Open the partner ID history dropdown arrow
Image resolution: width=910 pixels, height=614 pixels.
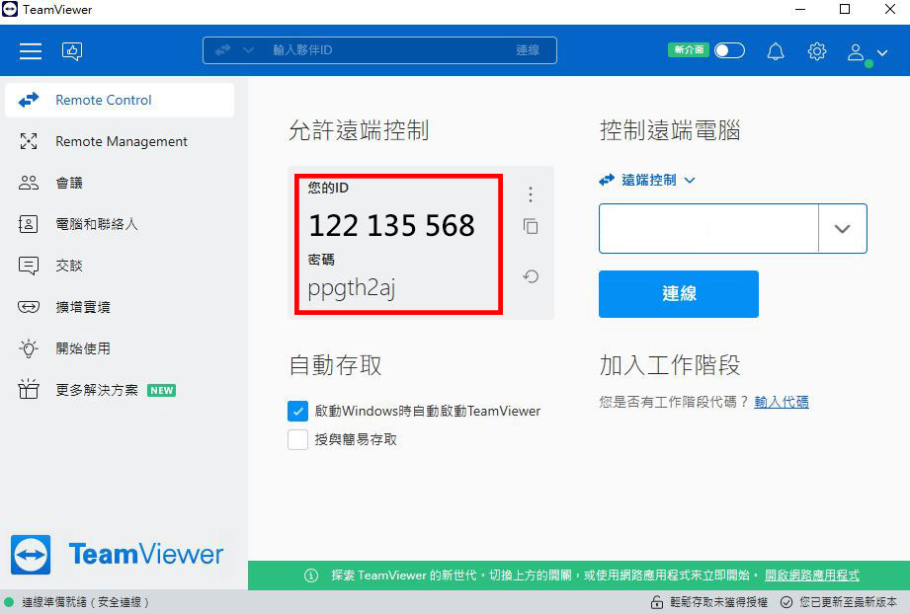842,228
